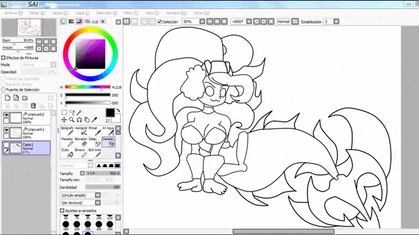Screen dimensions: 419x235
Task: Open the Ventana menu
Action: coord(176,13)
